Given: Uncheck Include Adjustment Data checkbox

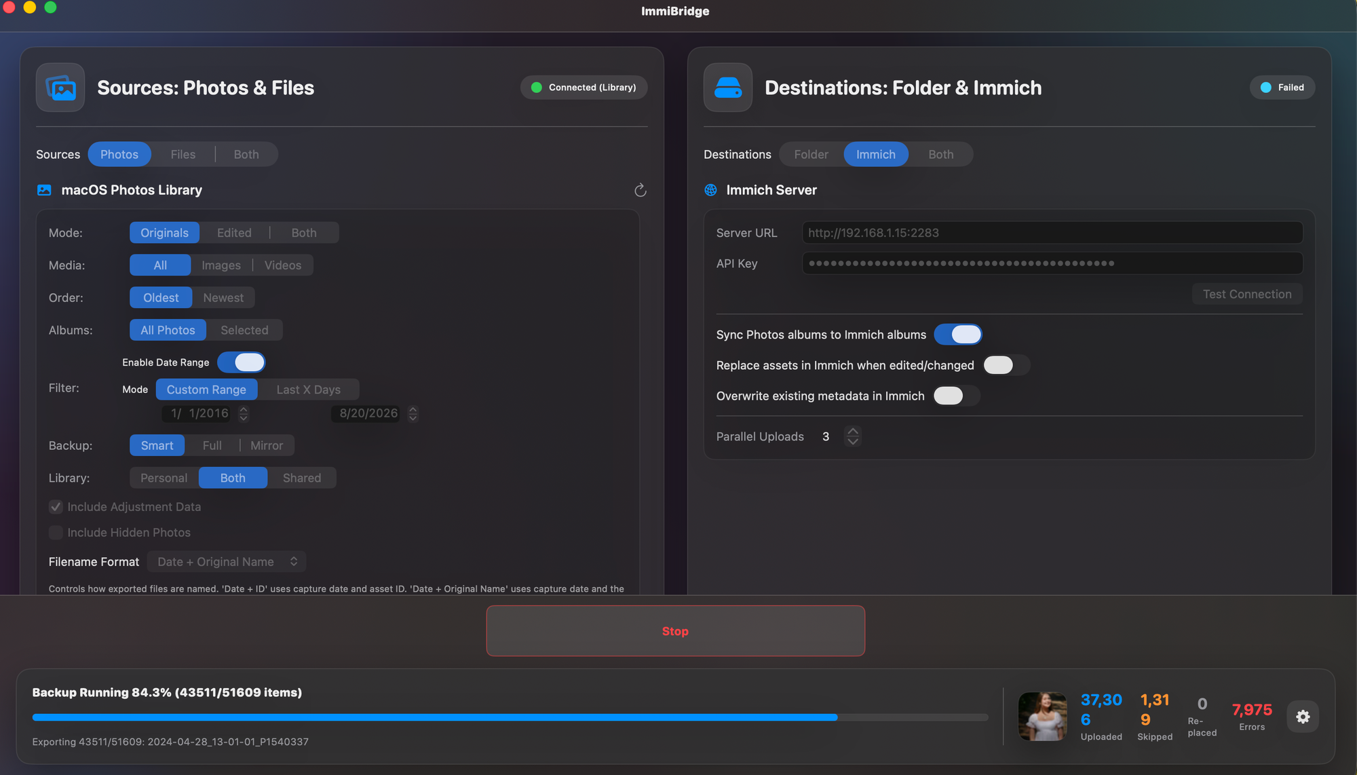Looking at the screenshot, I should (56, 507).
